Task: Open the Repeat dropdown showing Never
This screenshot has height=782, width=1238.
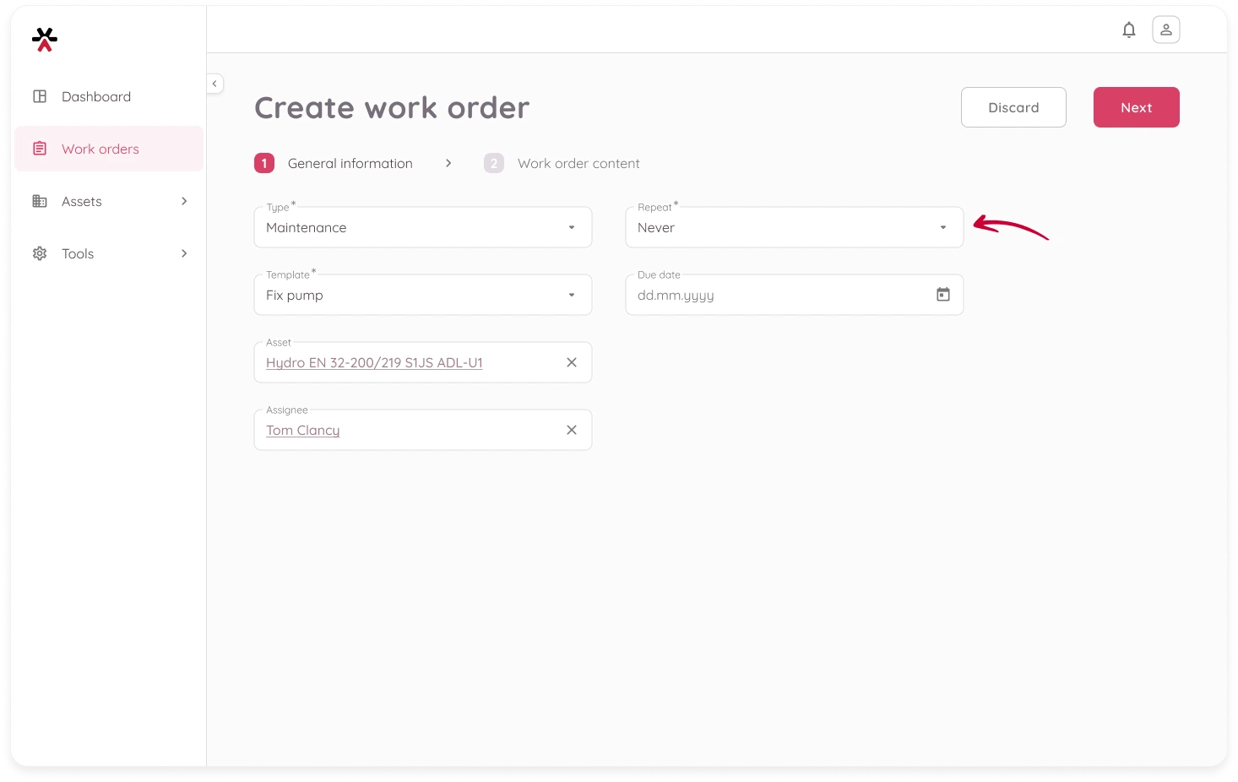Action: (794, 228)
